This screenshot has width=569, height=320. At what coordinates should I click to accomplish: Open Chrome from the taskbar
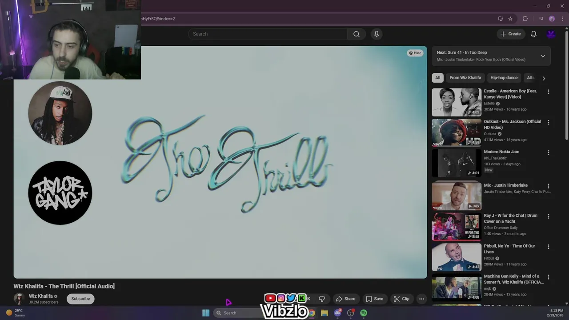(312, 313)
